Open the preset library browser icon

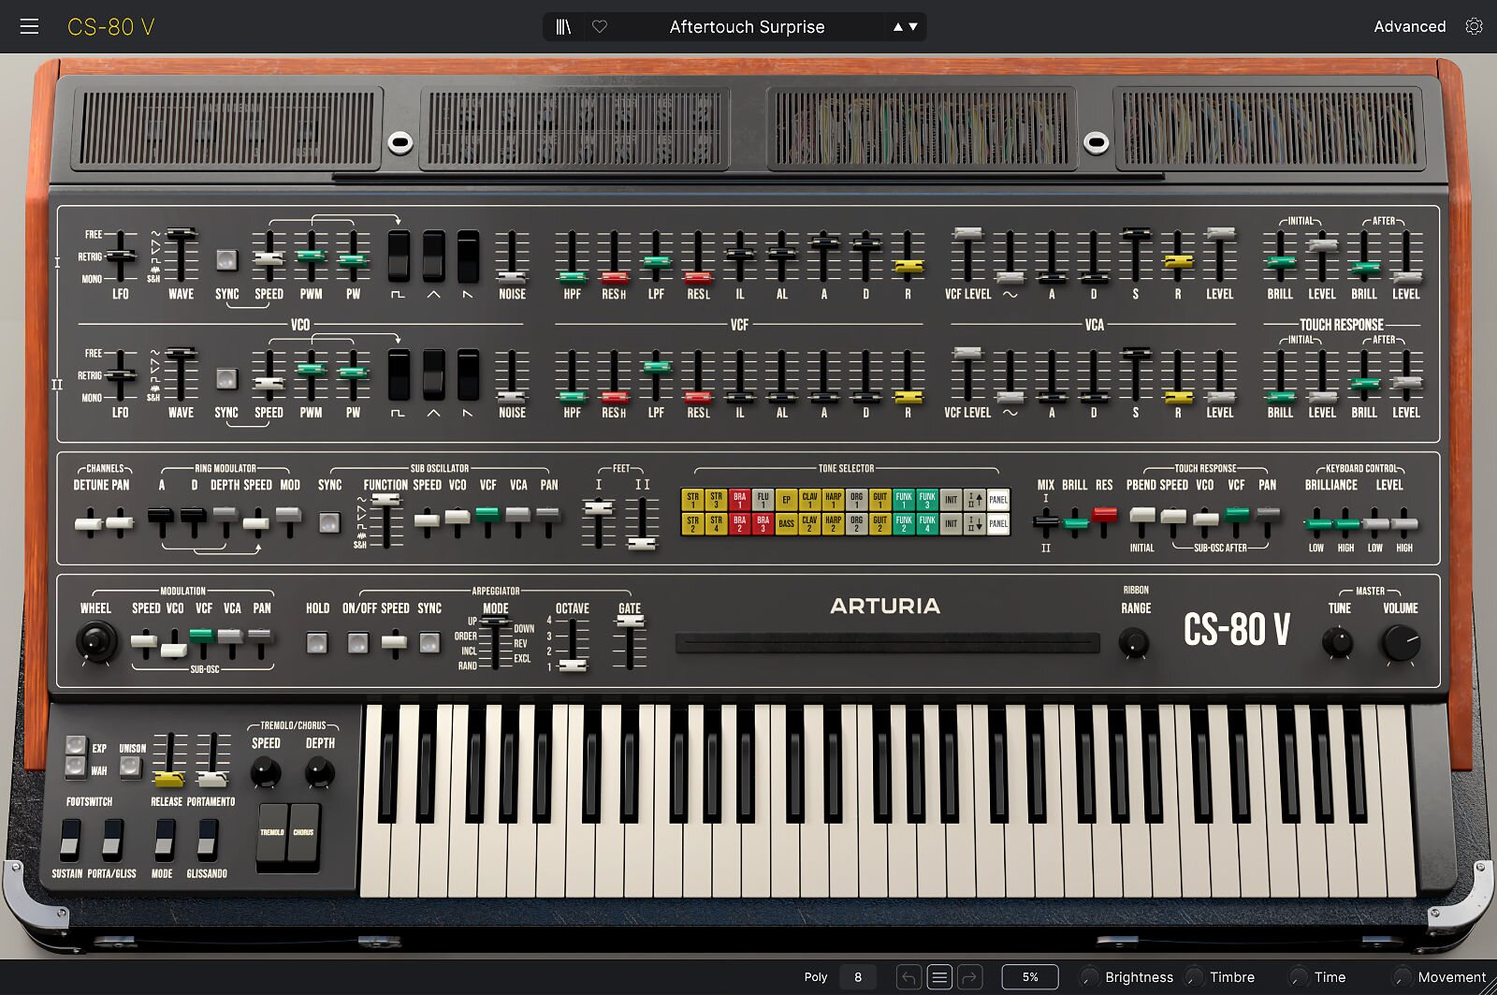click(563, 26)
